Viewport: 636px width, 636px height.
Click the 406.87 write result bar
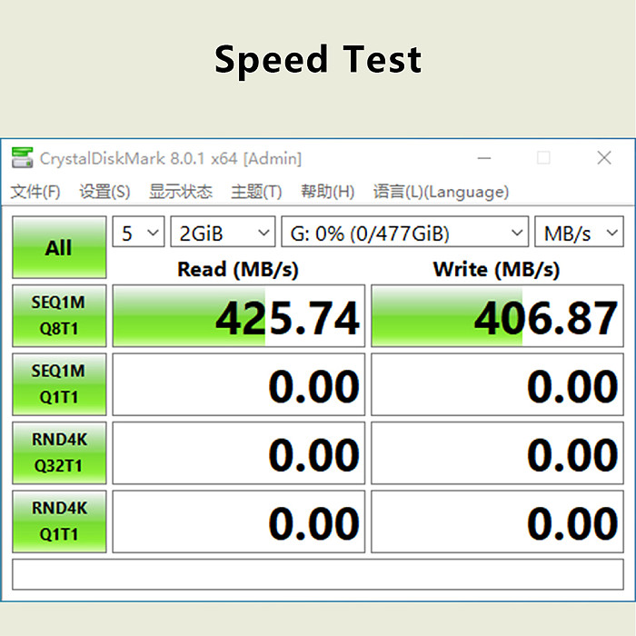497,315
